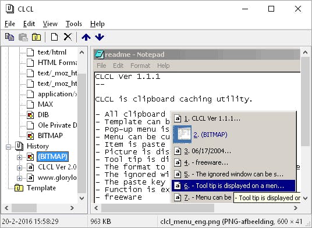Select the Template tree node
The image size is (312, 228).
[x=41, y=188]
